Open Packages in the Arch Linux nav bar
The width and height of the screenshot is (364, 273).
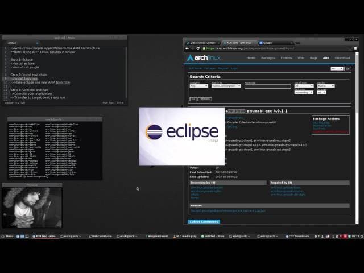[268, 58]
